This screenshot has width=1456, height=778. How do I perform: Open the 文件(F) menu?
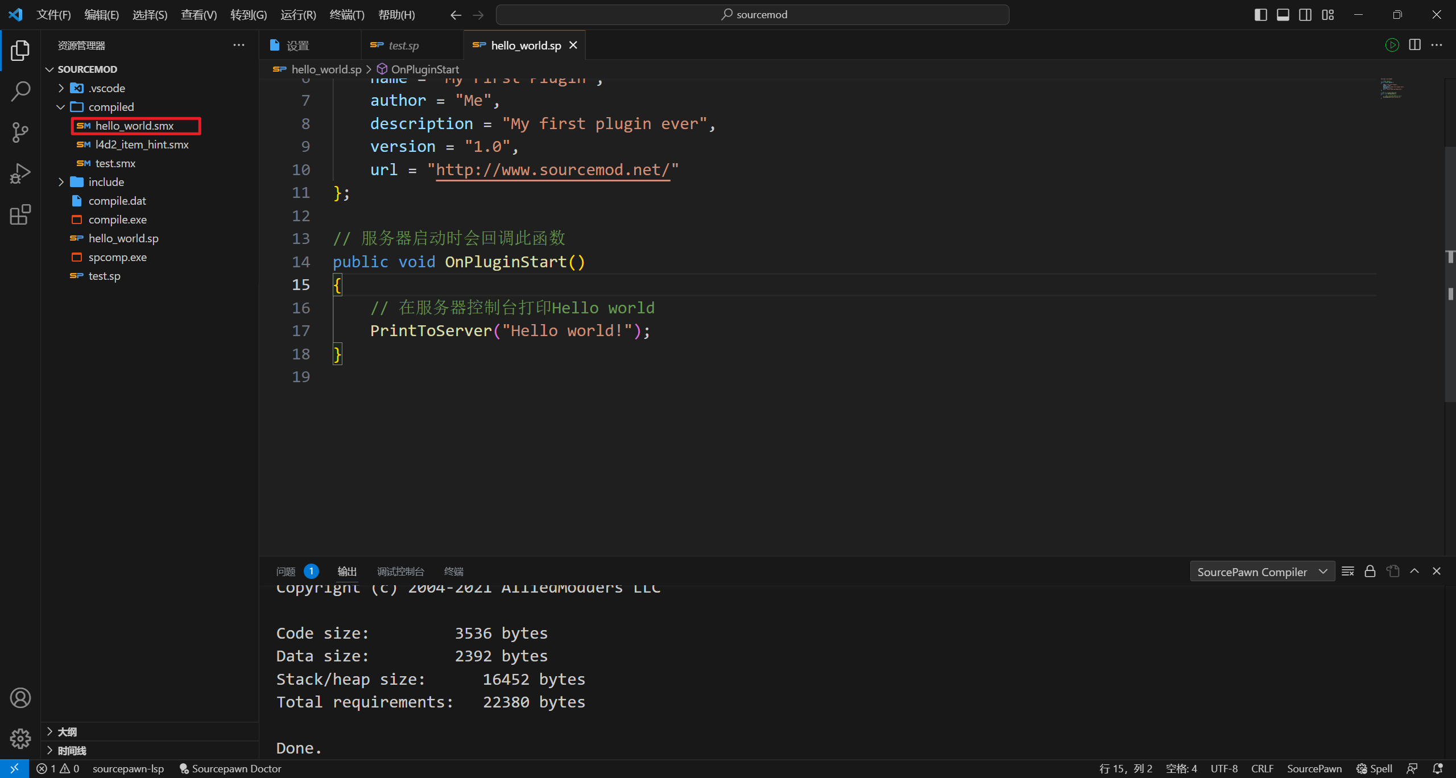coord(53,15)
